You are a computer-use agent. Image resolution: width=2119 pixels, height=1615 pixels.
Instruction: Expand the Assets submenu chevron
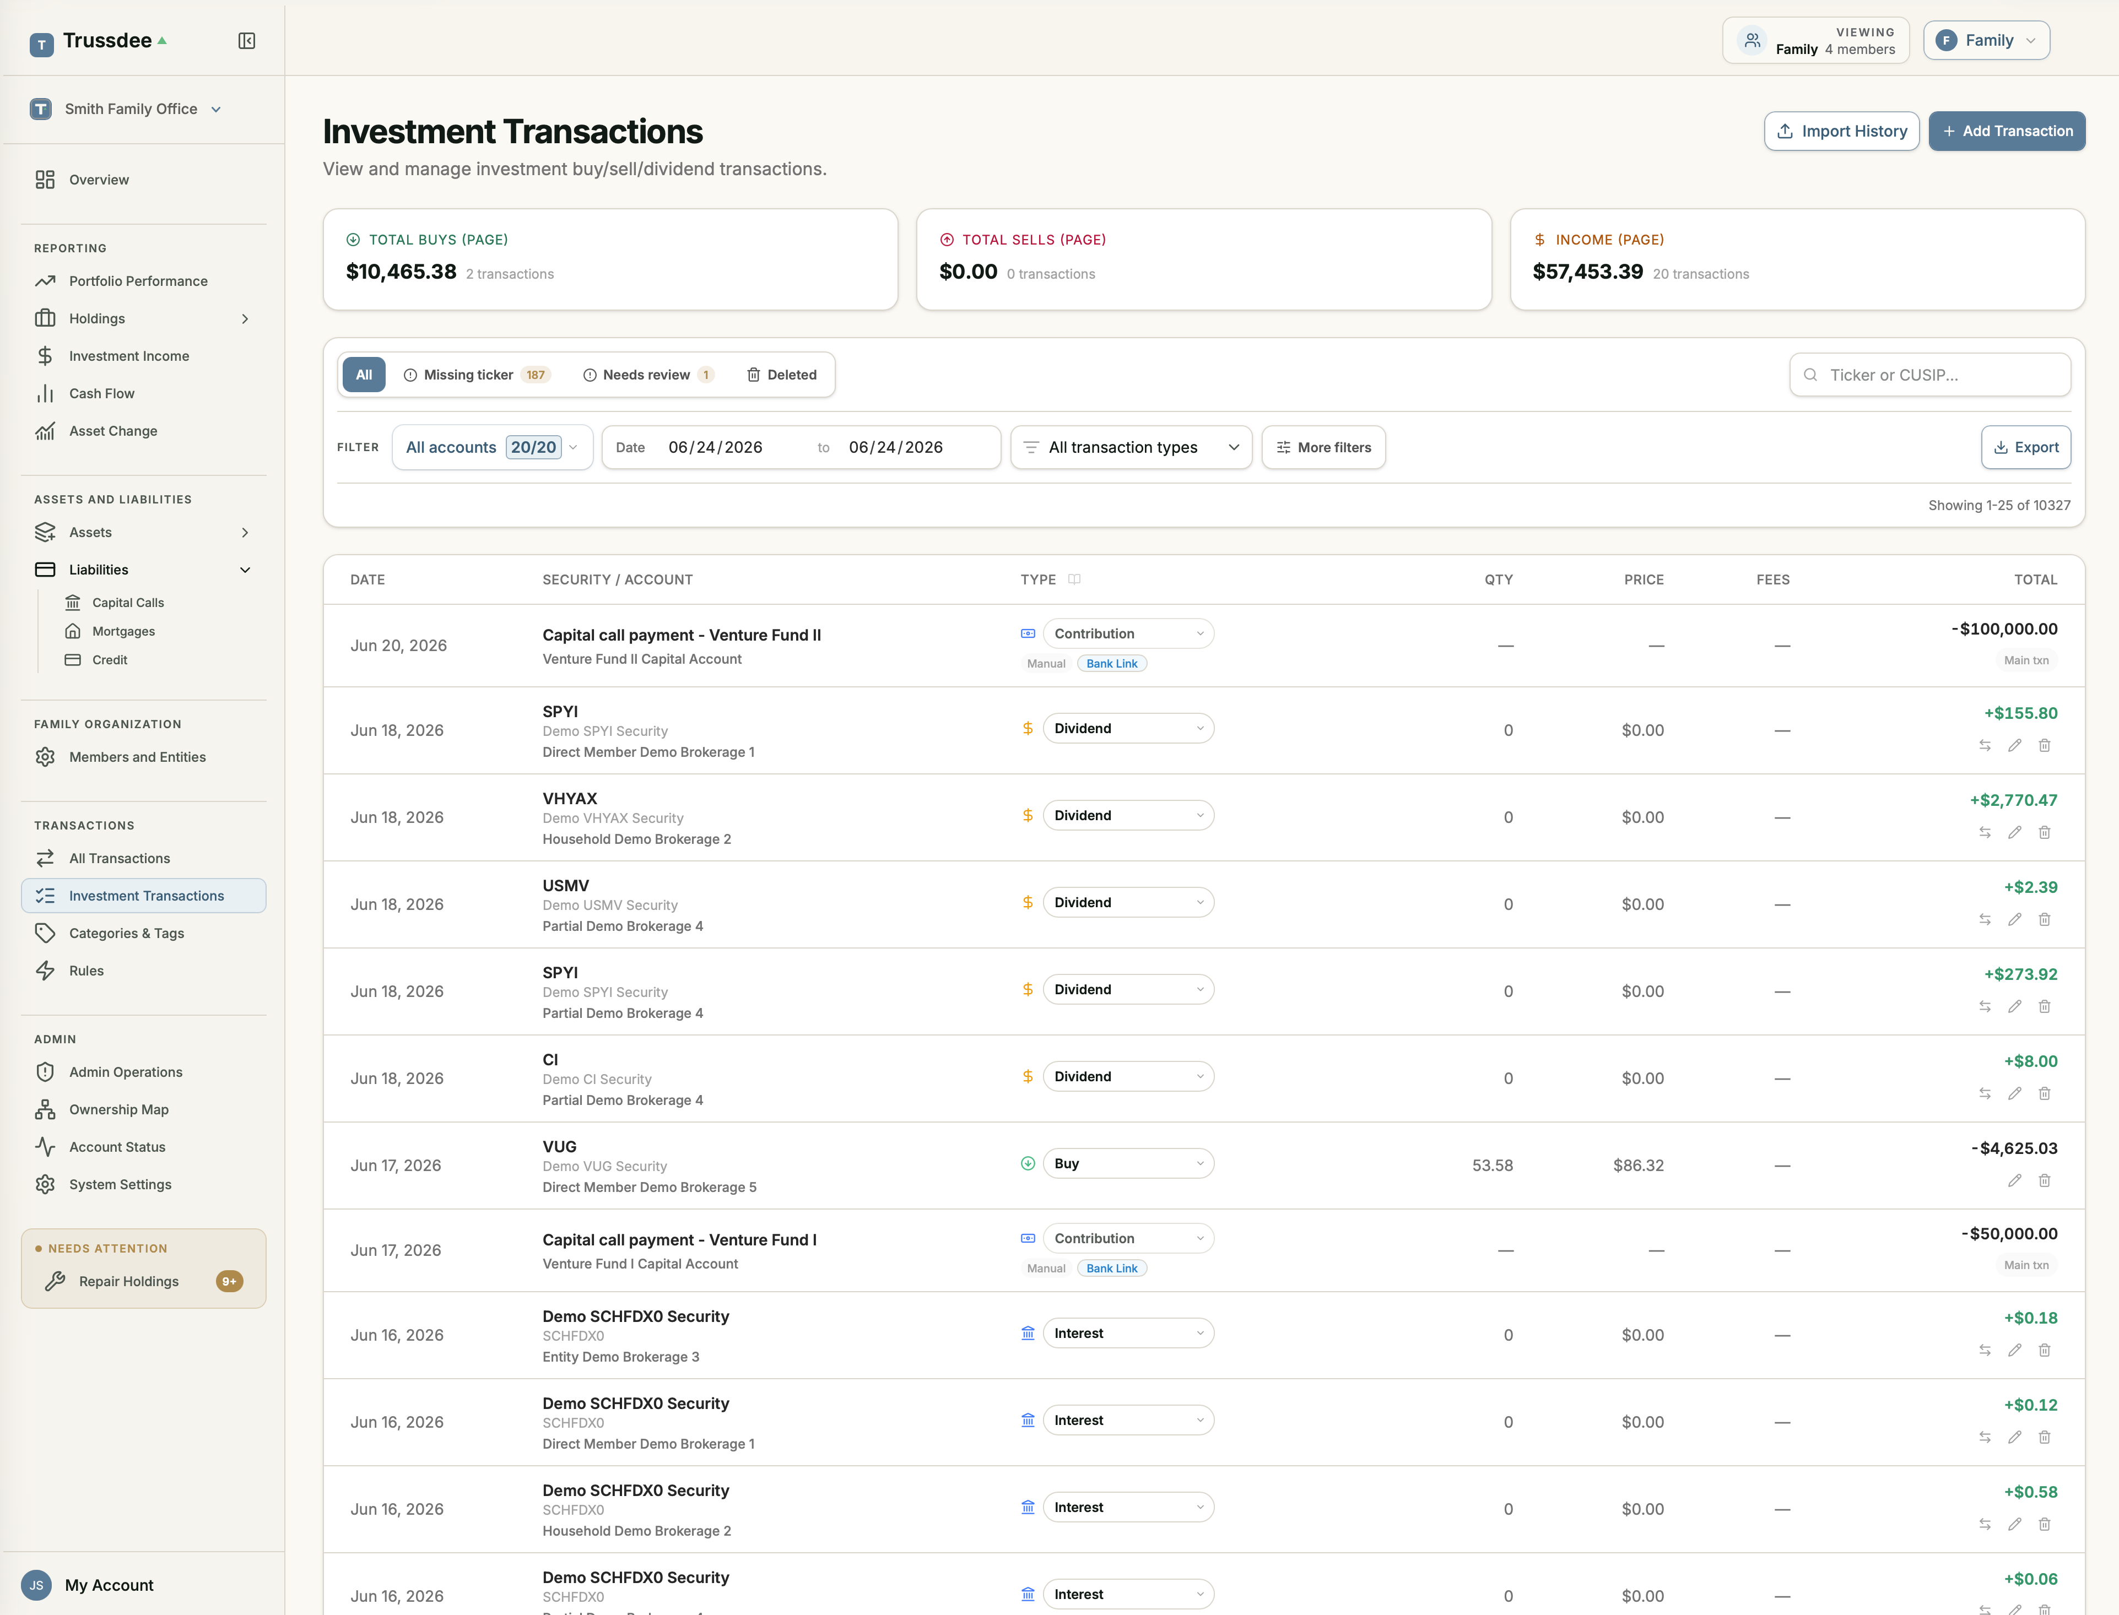[245, 533]
